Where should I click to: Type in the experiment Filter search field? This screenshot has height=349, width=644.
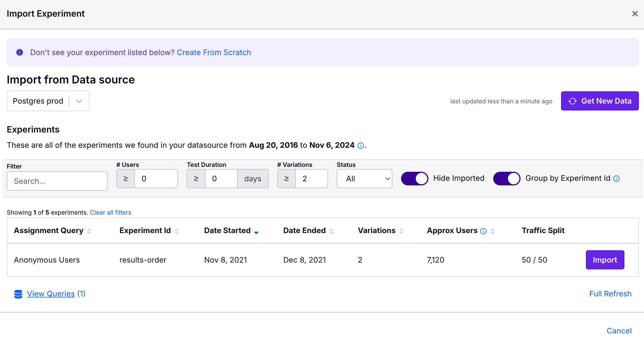click(57, 180)
